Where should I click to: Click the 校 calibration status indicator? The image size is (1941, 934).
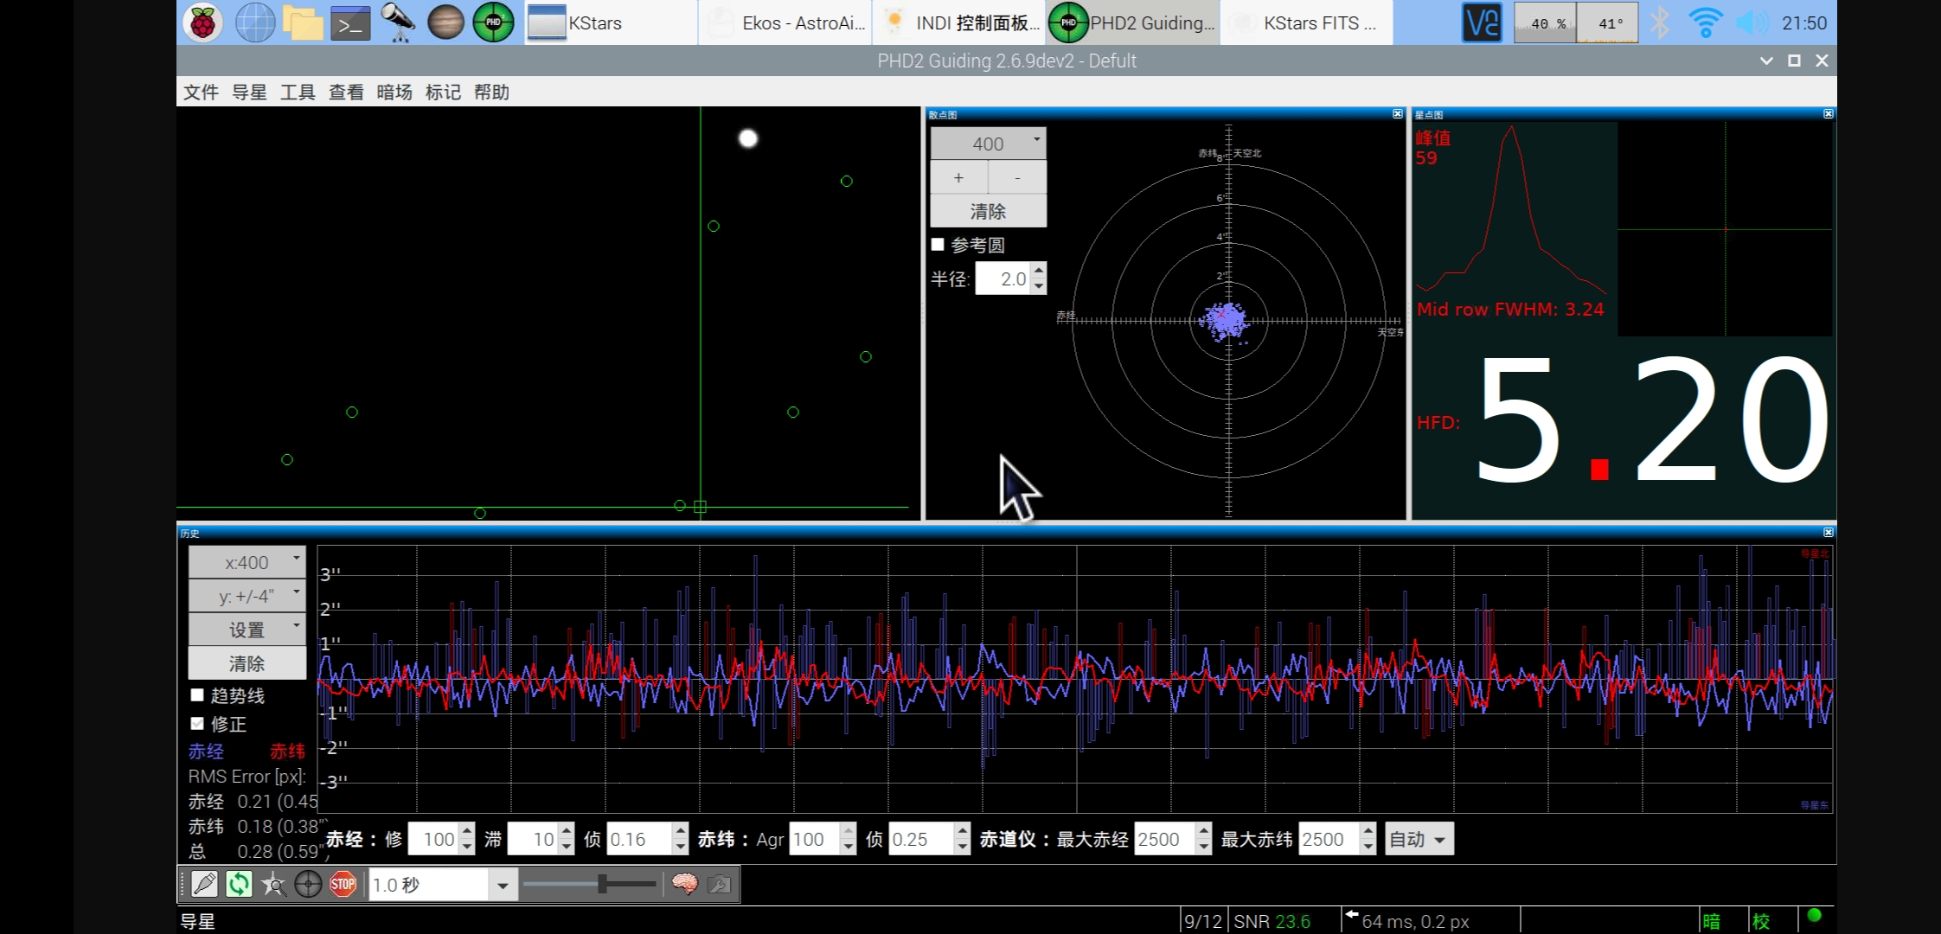click(1761, 922)
